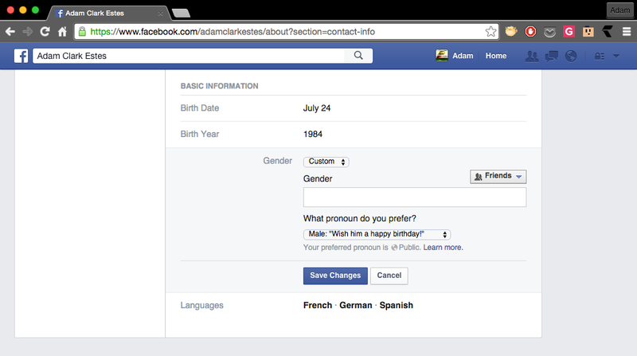This screenshot has width=637, height=356.
Task: Go forward with the browser forward arrow
Action: point(28,32)
